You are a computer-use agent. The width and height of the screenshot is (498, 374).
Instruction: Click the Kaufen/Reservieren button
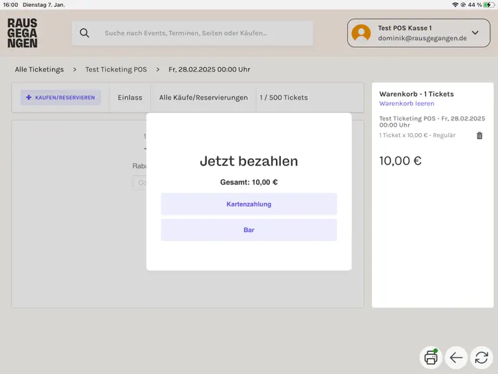61,98
